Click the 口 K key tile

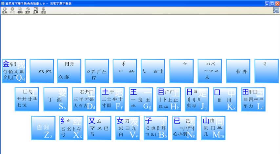225,99
